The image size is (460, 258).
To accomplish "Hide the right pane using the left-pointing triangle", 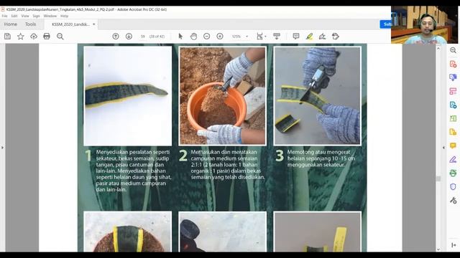I will [x=443, y=148].
